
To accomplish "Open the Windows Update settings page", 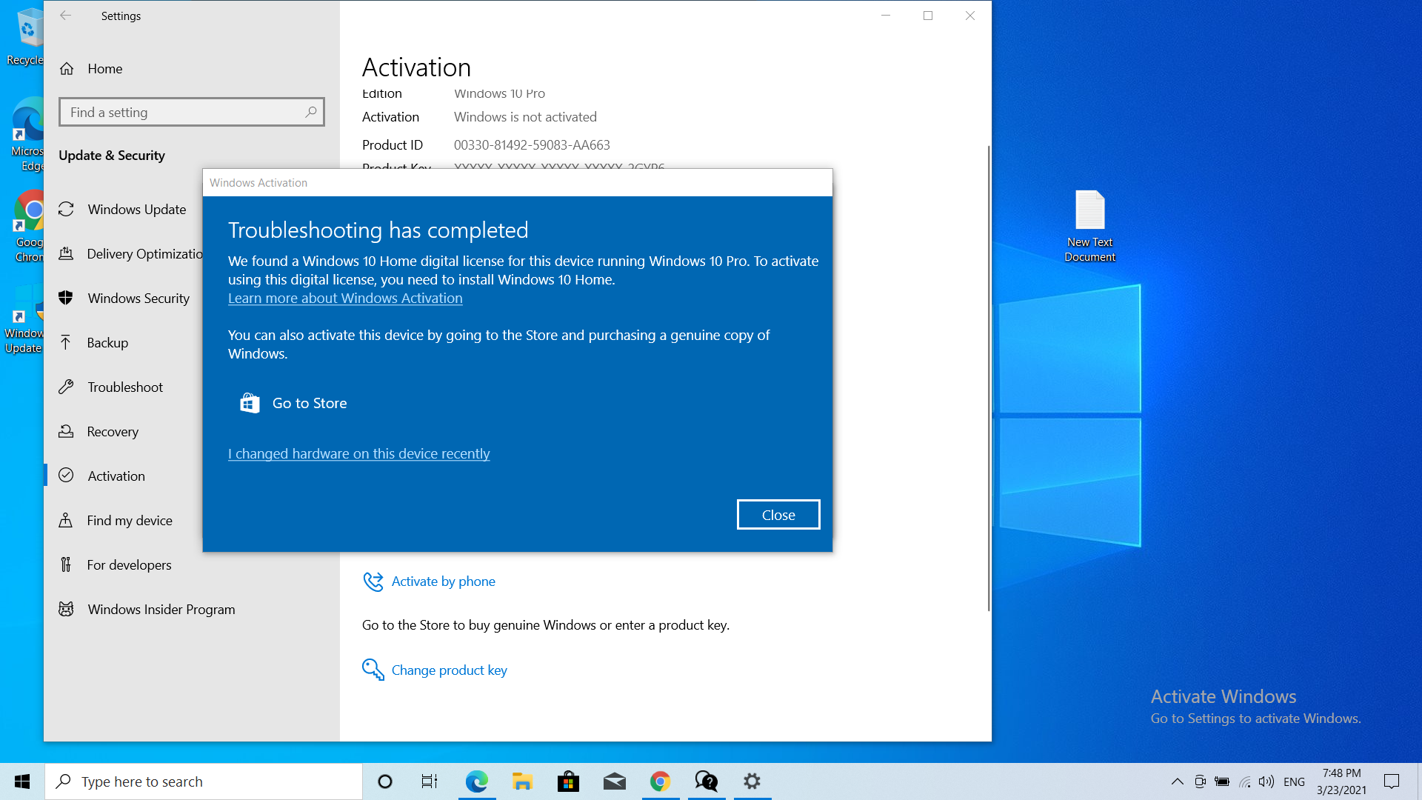I will 137,210.
